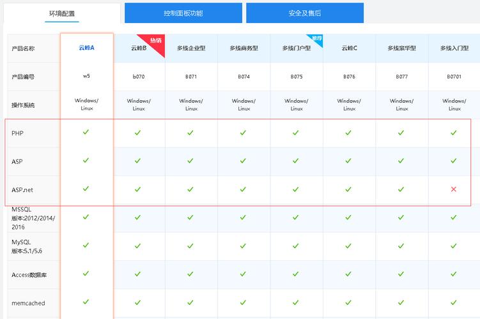480x319 pixels.
Task: Click the memcached row label
Action: tap(28, 303)
